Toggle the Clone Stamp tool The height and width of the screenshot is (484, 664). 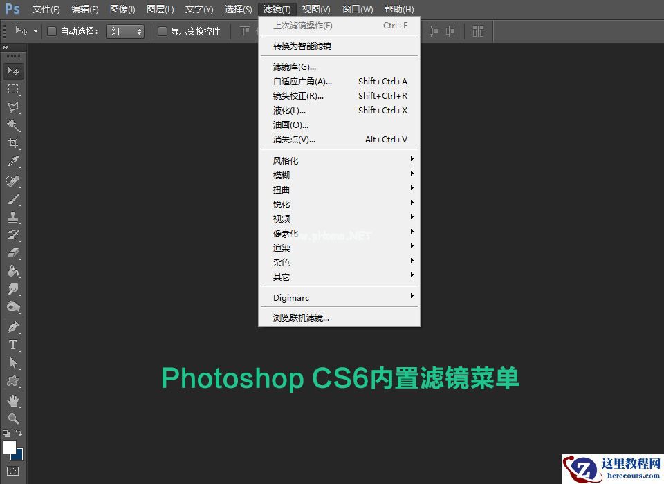click(x=14, y=216)
